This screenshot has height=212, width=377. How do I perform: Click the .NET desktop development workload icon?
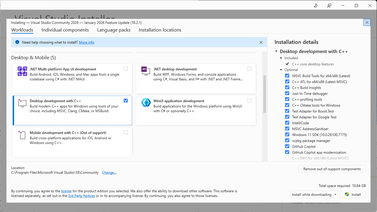[146, 71]
